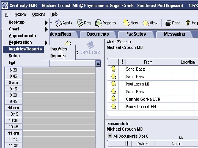Screen dimensions: 198x148
Task: Select Reports in the submenu
Action: click(x=59, y=56)
